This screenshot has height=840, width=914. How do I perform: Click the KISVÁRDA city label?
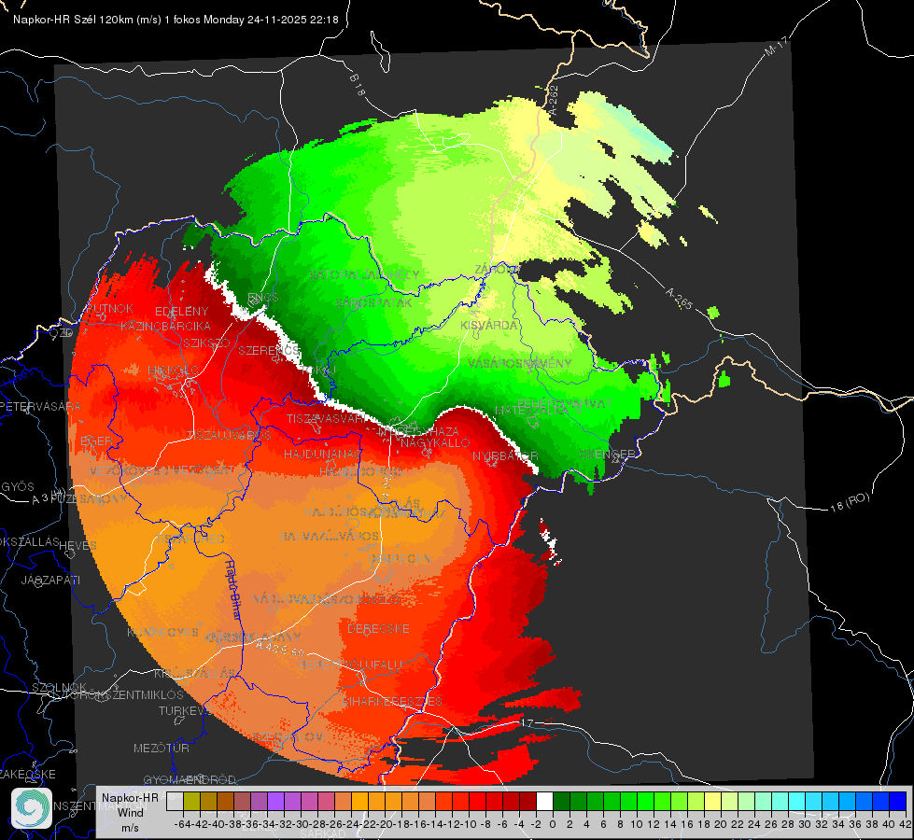(x=489, y=326)
